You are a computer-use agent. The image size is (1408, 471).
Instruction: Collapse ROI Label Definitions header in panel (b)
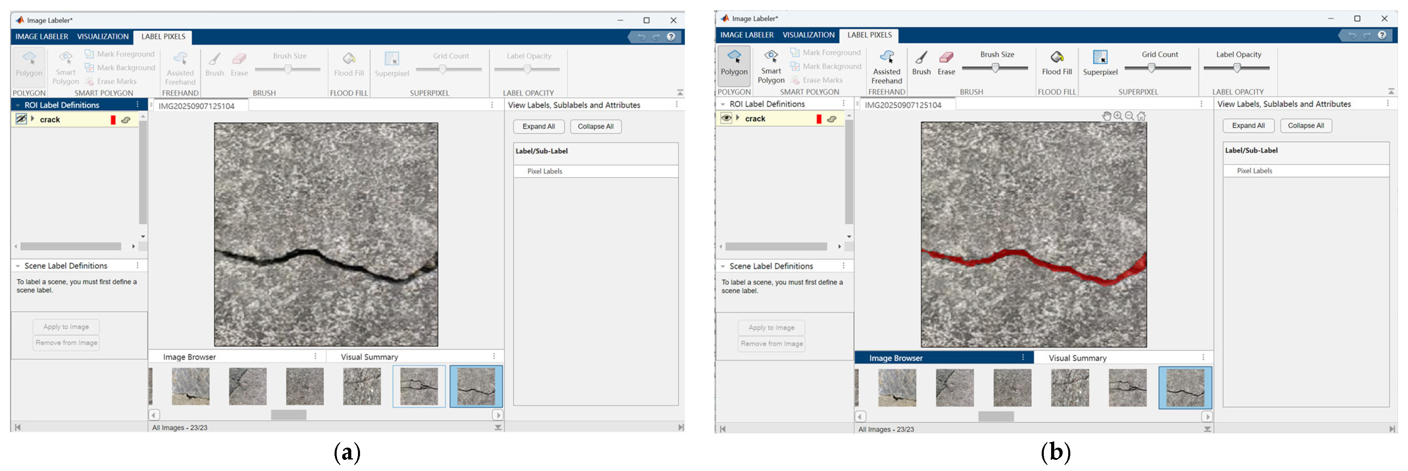tap(723, 104)
